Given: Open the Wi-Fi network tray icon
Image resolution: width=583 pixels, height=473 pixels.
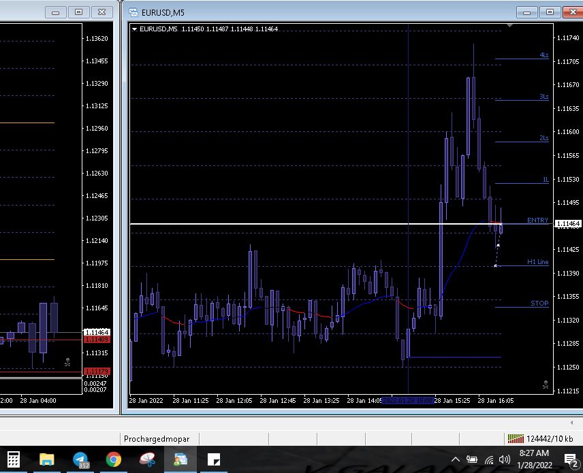Looking at the screenshot, I should coord(489,460).
